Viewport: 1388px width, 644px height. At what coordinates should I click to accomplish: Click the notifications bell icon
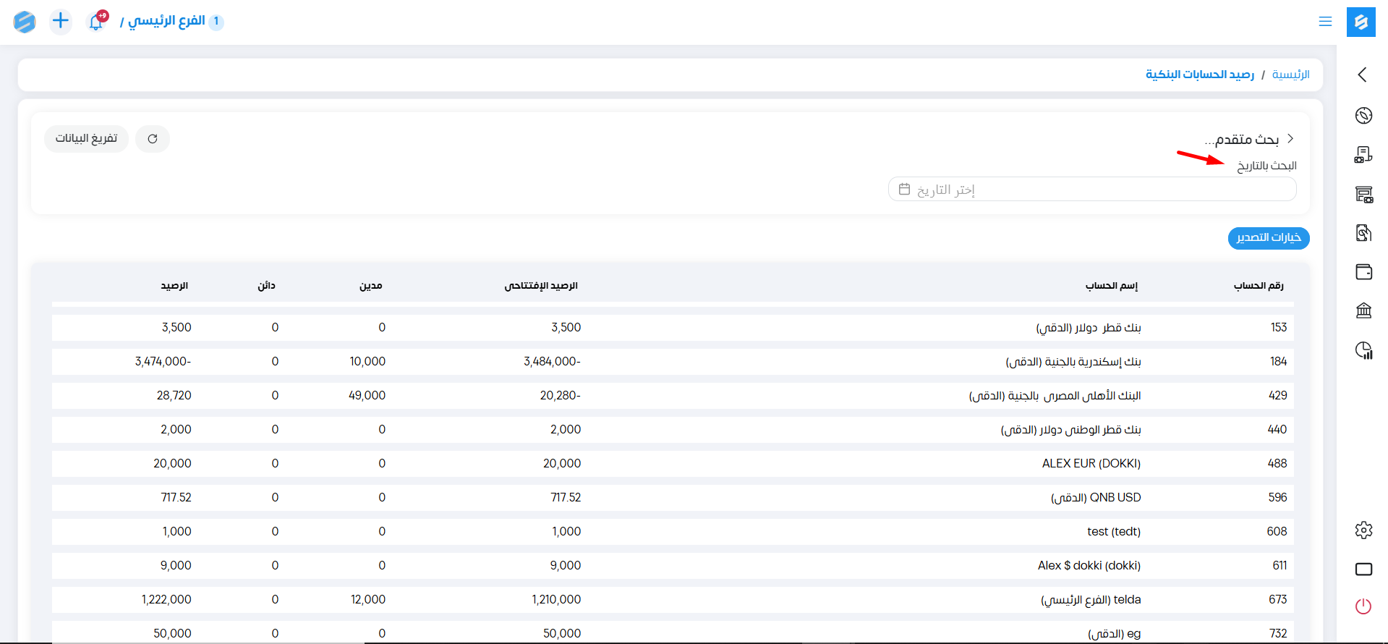pos(95,22)
